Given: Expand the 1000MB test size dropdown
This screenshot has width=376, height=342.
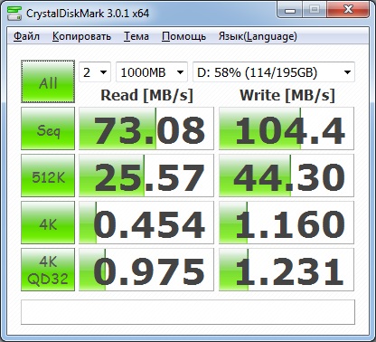Looking at the screenshot, I should coord(152,72).
